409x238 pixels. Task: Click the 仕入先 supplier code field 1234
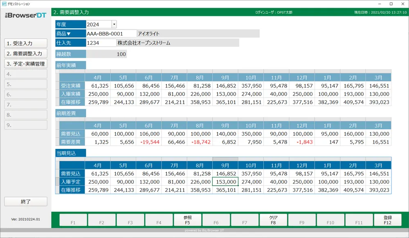tap(101, 43)
